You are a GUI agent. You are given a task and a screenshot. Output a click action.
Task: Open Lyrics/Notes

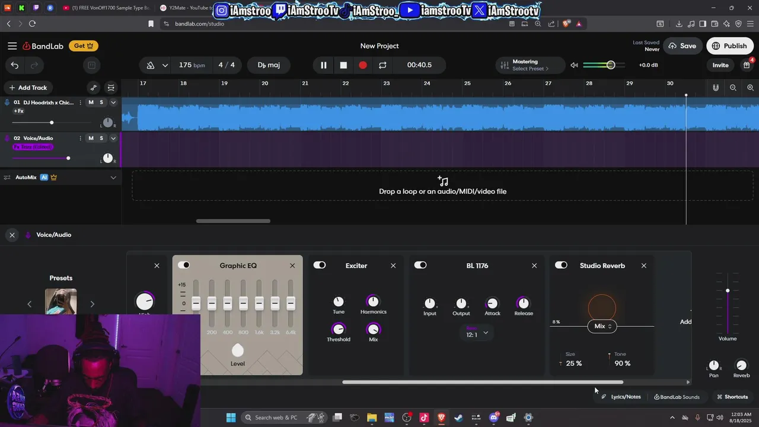621,397
